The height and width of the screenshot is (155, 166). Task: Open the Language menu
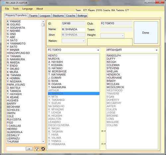[27, 9]
